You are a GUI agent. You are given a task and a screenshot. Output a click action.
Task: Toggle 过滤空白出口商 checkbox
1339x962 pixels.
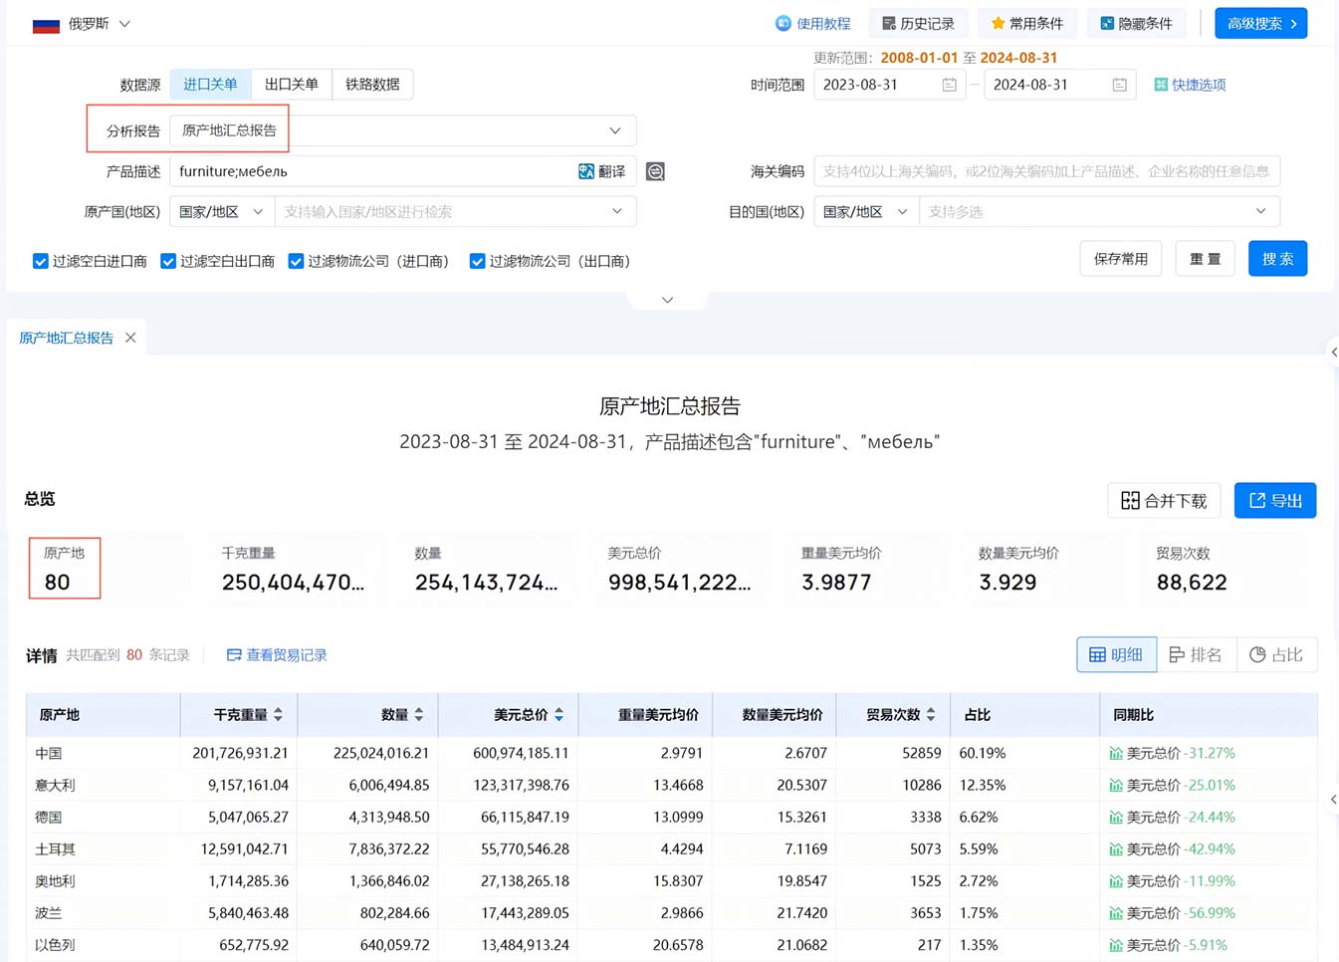(168, 262)
